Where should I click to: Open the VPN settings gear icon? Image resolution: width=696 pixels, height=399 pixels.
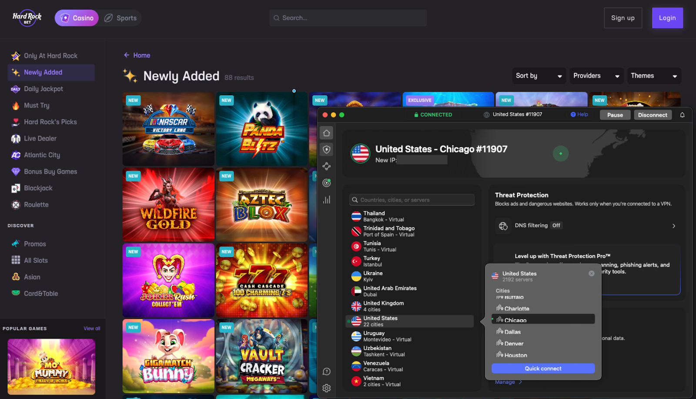327,388
